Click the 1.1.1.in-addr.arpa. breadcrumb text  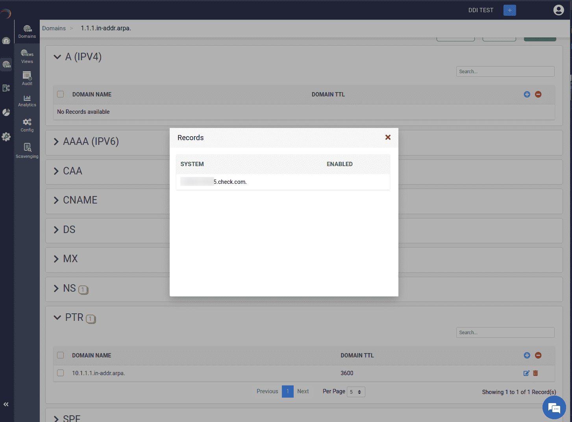[106, 28]
